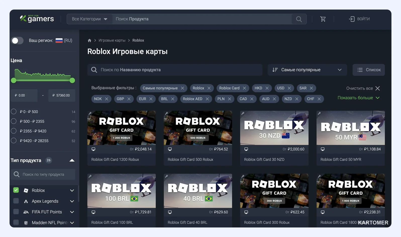Focus the Поиск по Названию продукта field
This screenshot has height=237, width=401.
point(175,70)
